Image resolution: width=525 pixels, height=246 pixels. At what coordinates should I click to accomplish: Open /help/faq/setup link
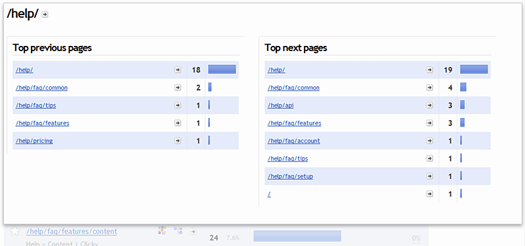pos(290,176)
